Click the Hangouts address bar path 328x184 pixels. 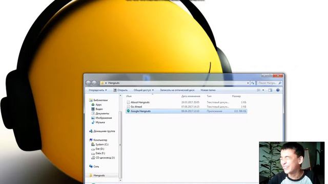pyautogui.click(x=114, y=83)
